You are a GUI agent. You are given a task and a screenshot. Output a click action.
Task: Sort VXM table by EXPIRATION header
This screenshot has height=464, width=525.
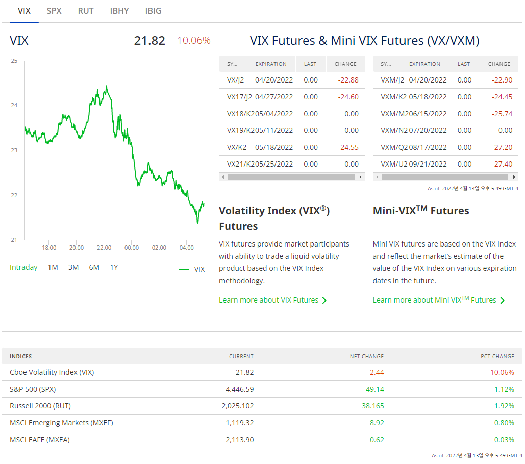click(x=425, y=64)
